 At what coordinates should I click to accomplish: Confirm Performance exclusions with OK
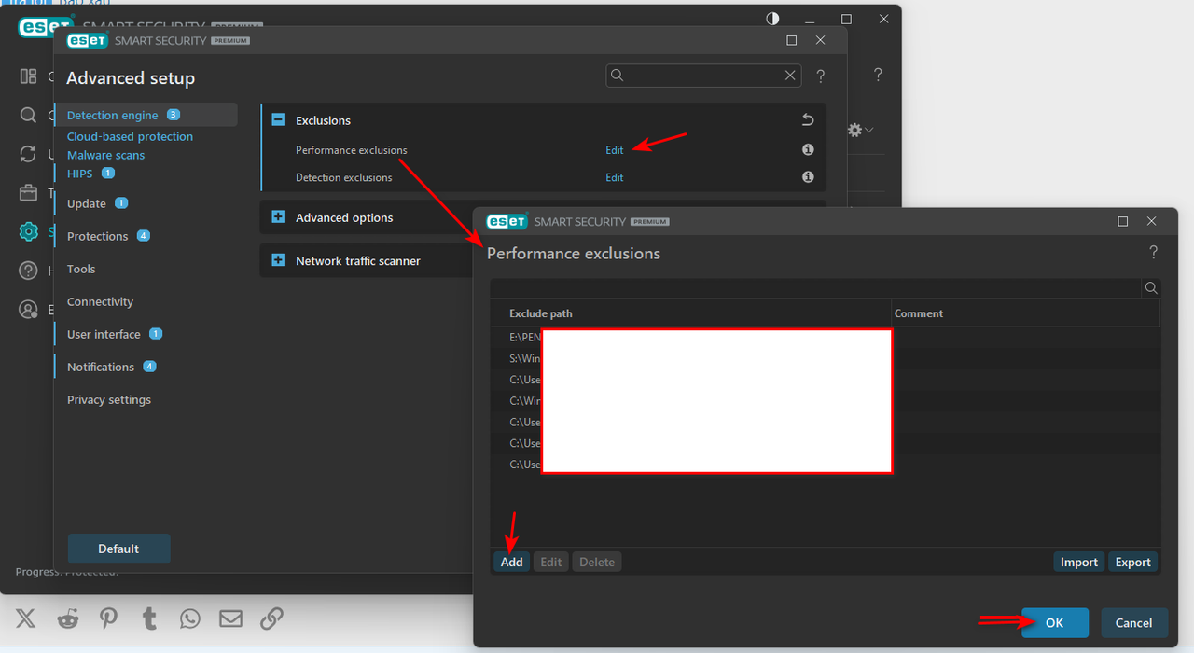click(x=1055, y=623)
